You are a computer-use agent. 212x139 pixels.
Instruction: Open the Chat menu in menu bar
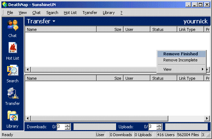(x=37, y=13)
